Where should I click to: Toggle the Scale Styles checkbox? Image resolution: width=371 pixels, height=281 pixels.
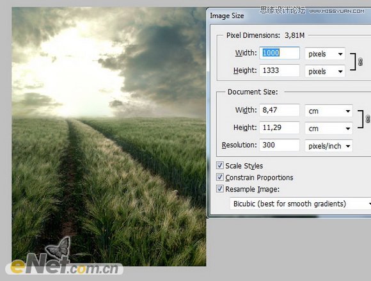(220, 165)
